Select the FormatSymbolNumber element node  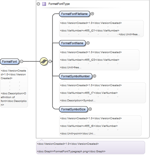coord(76,76)
